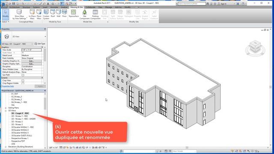Open the Annotate ribbon tab
The image size is (274, 154).
[x=54, y=7]
